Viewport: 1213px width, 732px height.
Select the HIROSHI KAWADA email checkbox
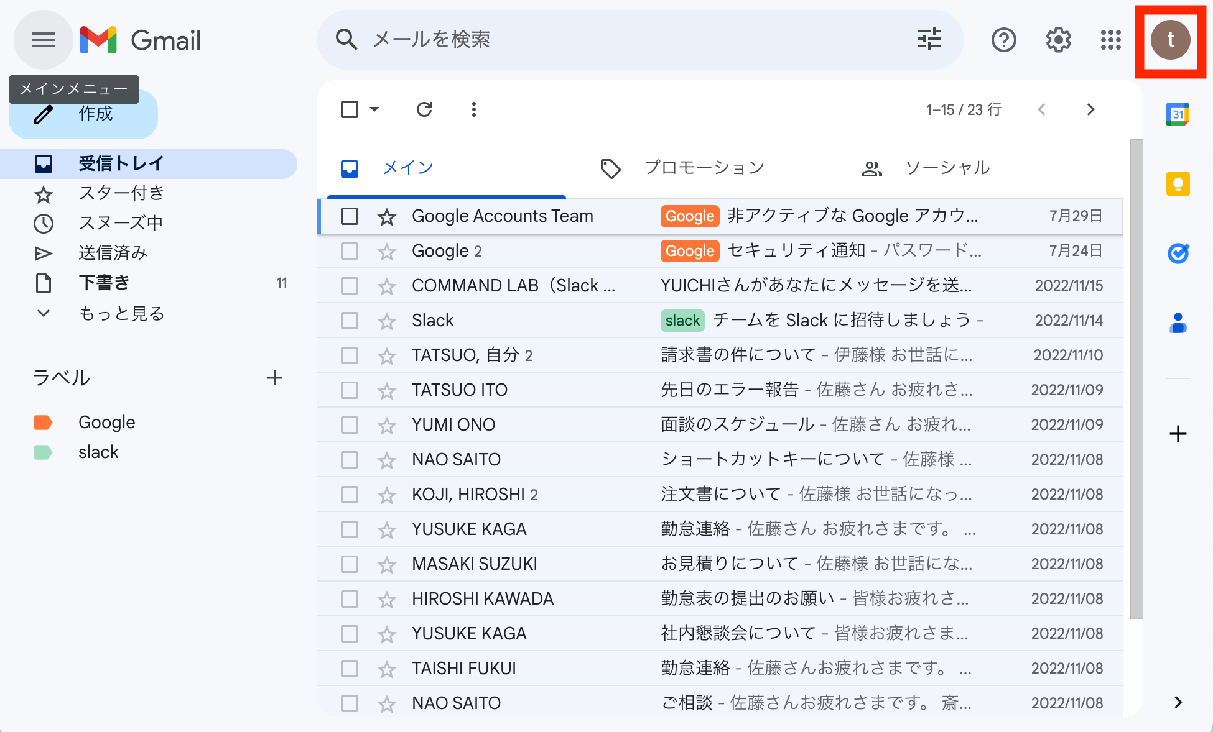pyautogui.click(x=350, y=599)
